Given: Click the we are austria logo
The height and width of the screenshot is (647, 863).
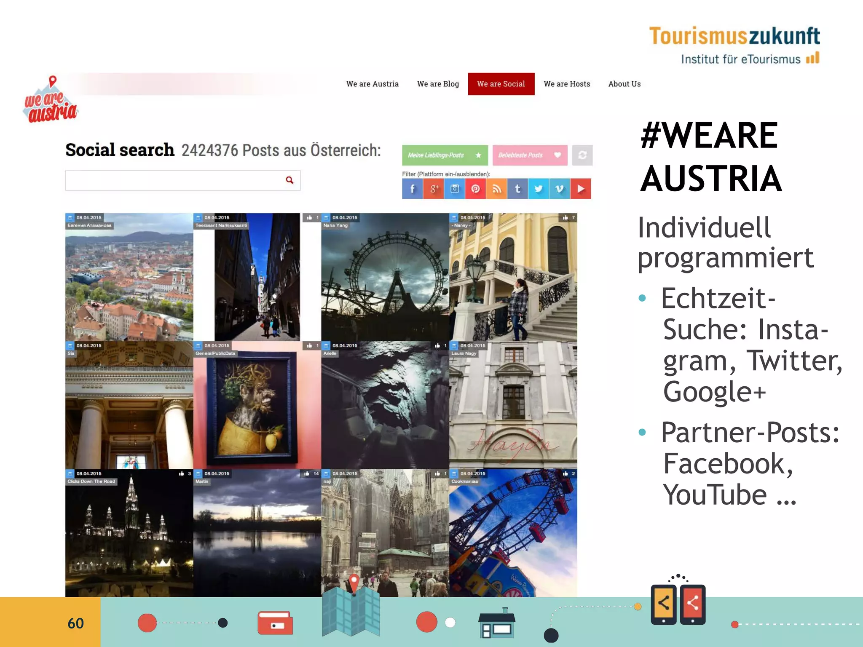Looking at the screenshot, I should click(x=51, y=100).
